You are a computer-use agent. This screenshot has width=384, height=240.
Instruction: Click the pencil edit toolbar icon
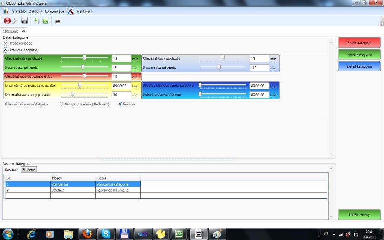coord(16,21)
